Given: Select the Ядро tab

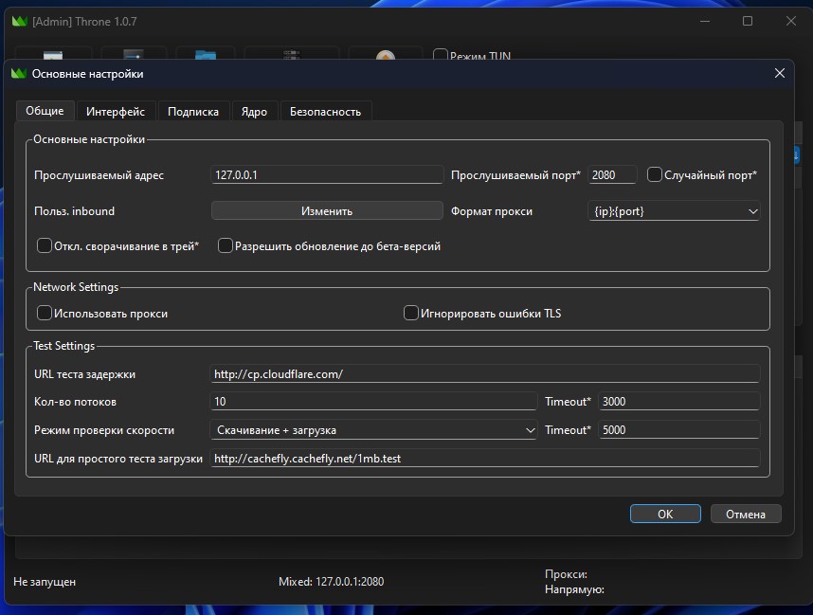Looking at the screenshot, I should click(254, 111).
